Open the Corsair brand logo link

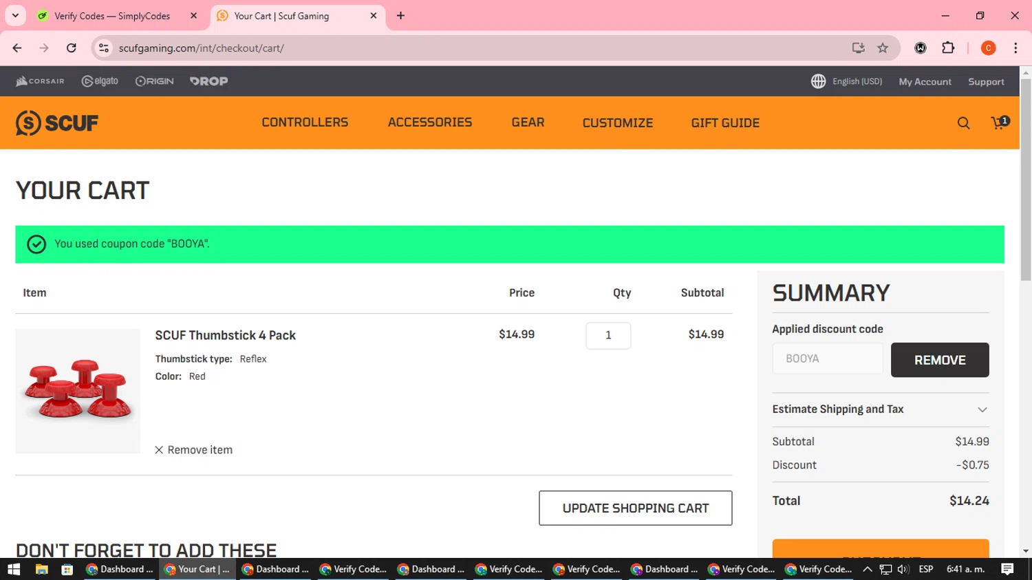(40, 81)
